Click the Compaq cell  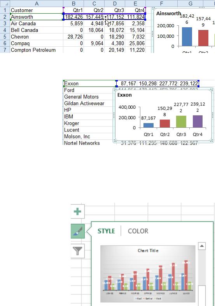coord(37,43)
